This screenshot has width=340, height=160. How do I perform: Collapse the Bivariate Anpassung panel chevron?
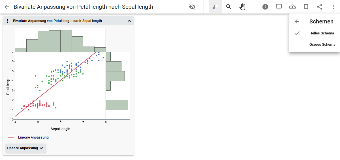[x=129, y=21]
